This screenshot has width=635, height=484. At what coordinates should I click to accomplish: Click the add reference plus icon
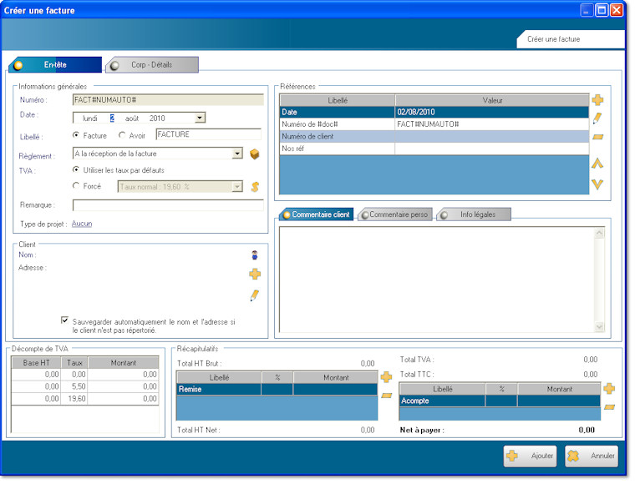click(597, 100)
